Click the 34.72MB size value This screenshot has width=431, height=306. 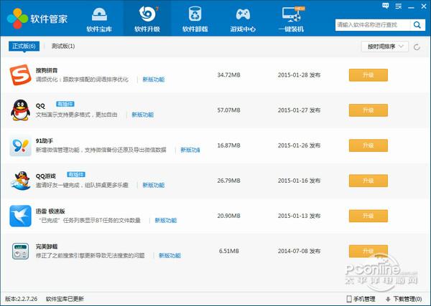228,75
